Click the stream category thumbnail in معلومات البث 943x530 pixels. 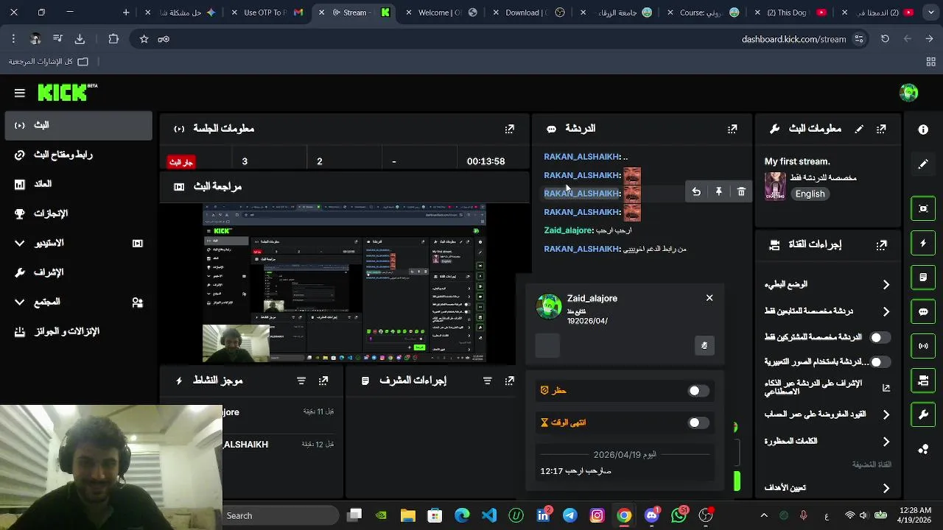coord(775,187)
